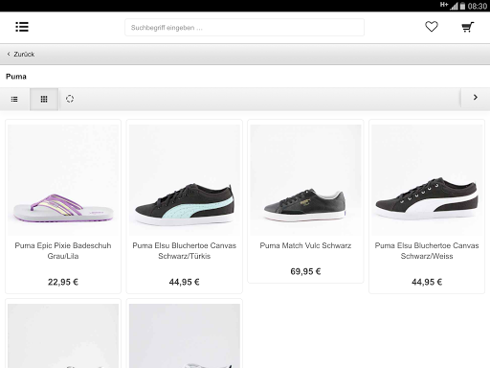490x368 pixels.
Task: Click the circular refresh icon
Action: [70, 99]
